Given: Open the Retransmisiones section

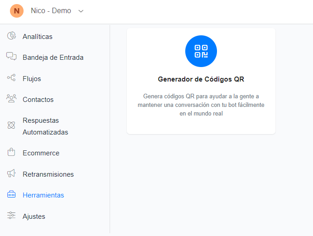Looking at the screenshot, I should tap(48, 174).
